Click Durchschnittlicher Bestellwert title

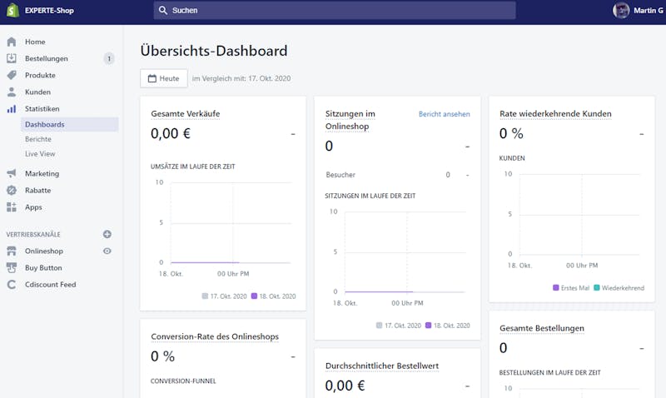pyautogui.click(x=382, y=366)
